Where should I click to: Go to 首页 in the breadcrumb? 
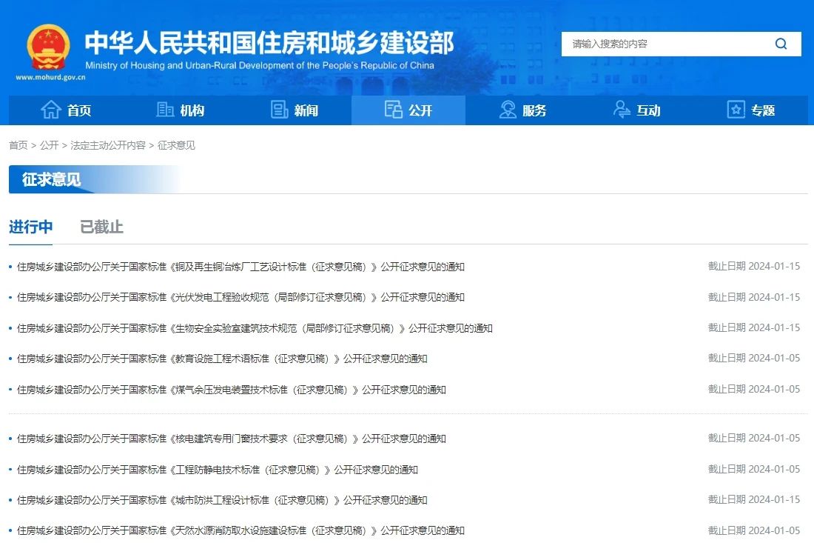[18, 145]
